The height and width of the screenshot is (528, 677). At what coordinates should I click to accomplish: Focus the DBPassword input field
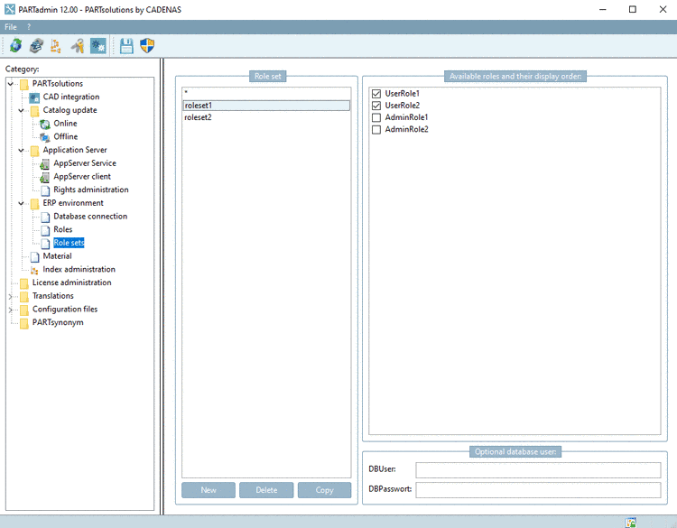pyautogui.click(x=538, y=489)
